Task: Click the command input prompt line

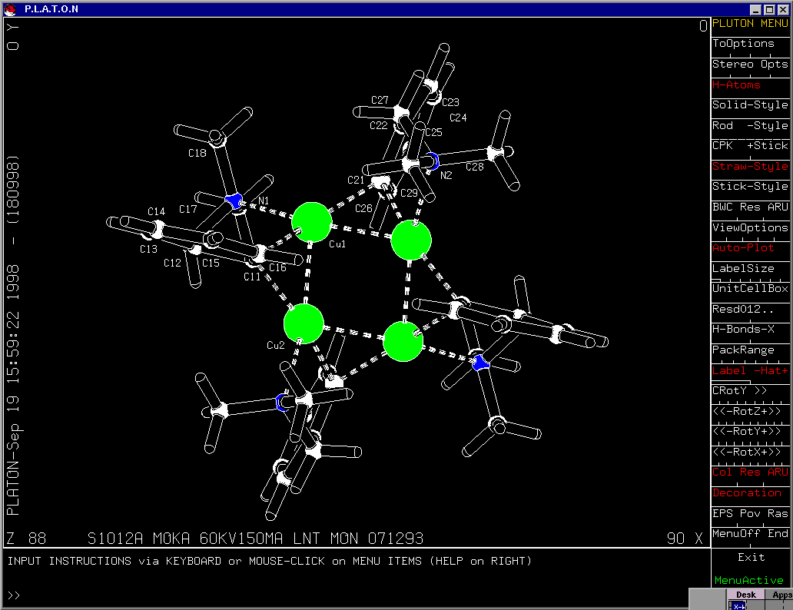Action: click(x=353, y=595)
